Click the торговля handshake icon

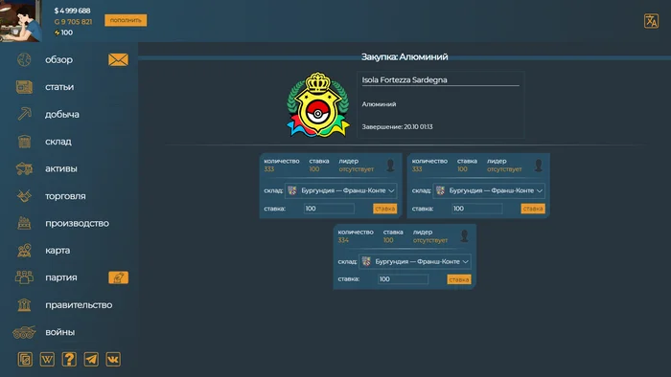tap(24, 196)
